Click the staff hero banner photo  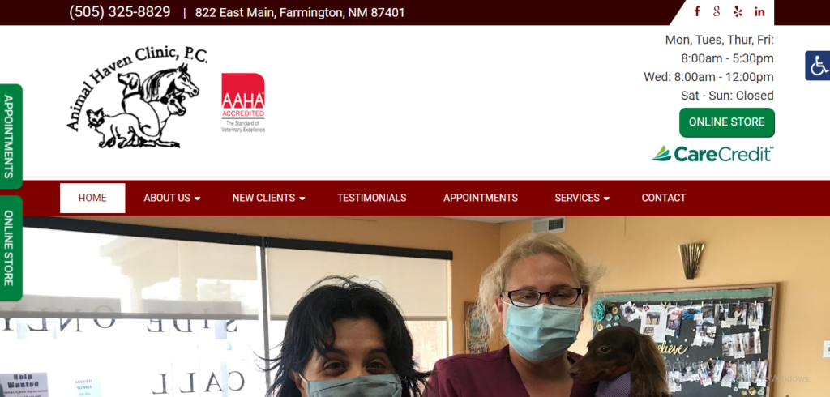pyautogui.click(x=415, y=306)
